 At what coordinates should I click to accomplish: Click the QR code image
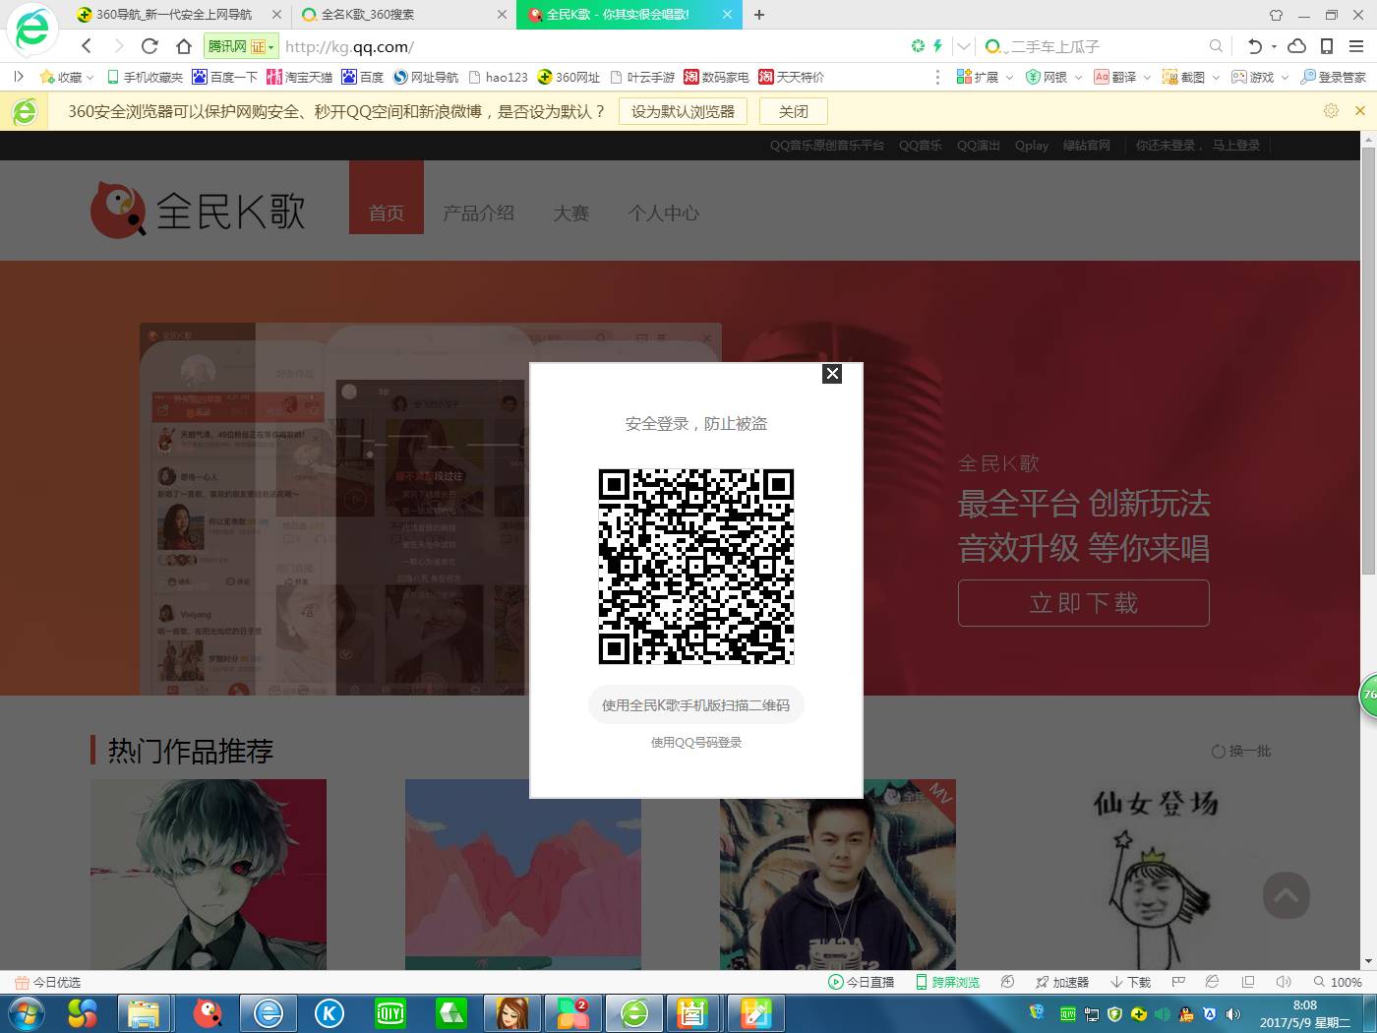coord(696,567)
